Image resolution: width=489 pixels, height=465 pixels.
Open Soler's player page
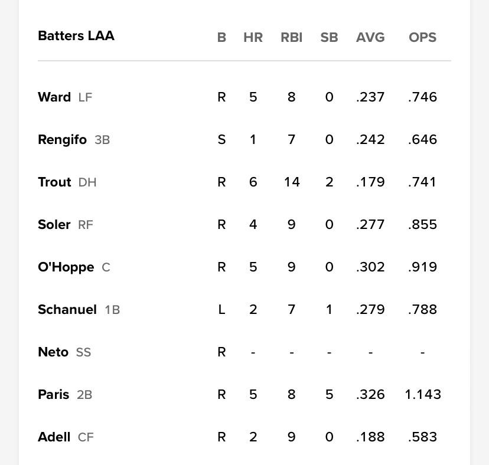pyautogui.click(x=54, y=224)
